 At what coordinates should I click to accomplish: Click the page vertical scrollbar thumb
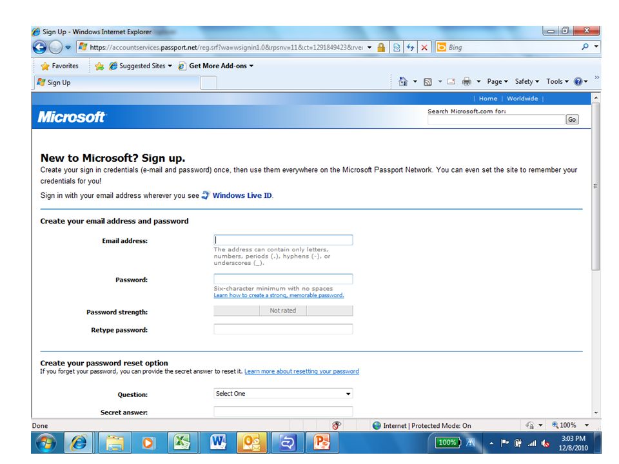point(596,186)
